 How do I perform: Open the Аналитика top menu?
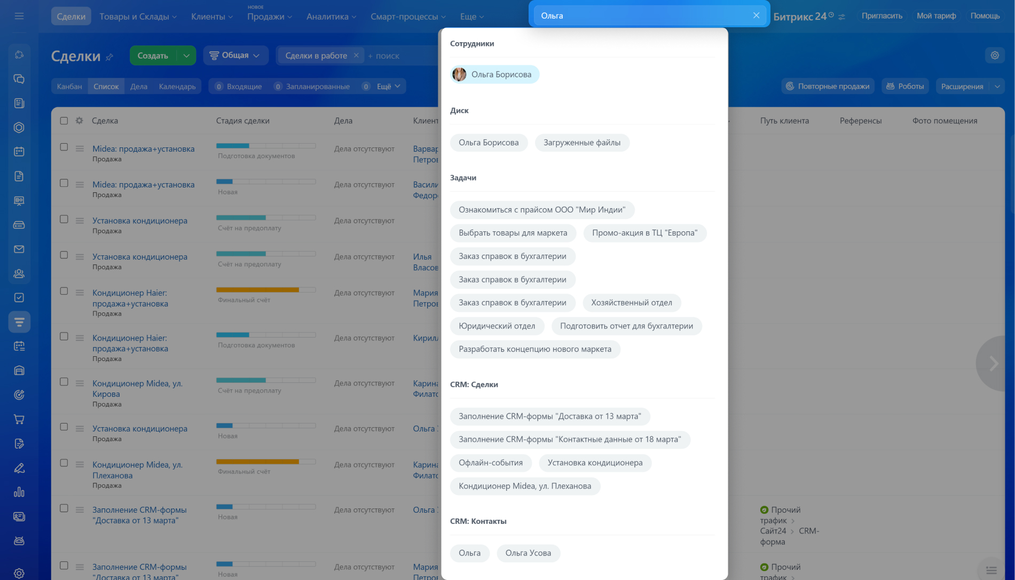(331, 17)
